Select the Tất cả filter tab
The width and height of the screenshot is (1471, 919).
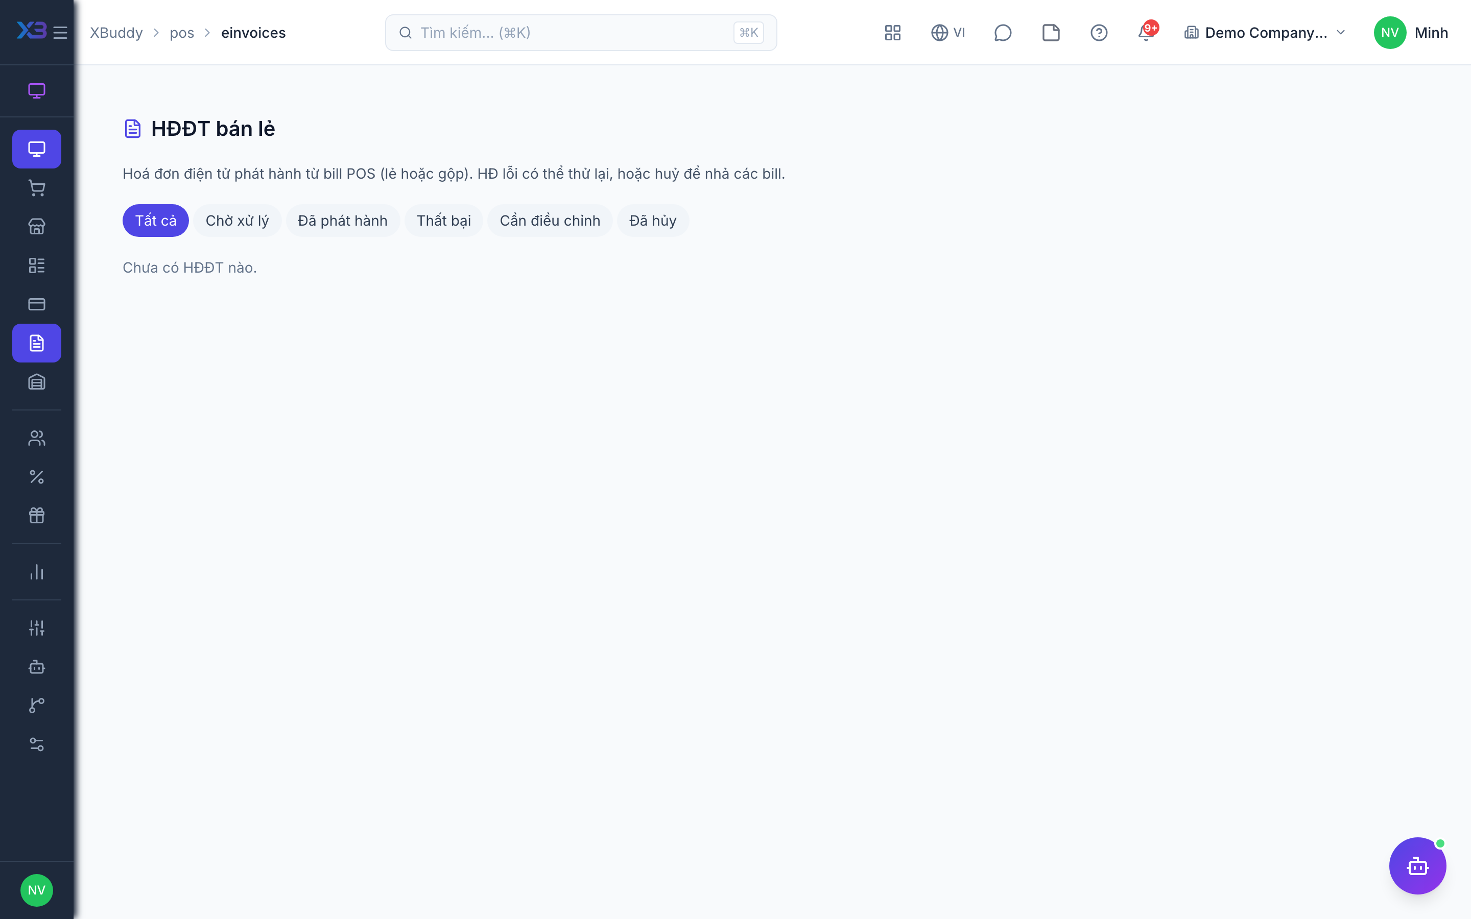[x=156, y=221]
